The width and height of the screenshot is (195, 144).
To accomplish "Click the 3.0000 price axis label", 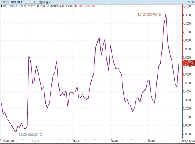I will tap(187, 126).
